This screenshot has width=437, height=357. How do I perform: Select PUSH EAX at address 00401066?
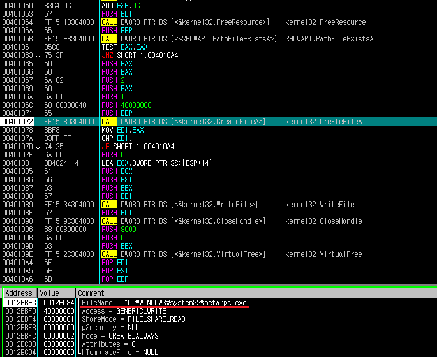pyautogui.click(x=117, y=72)
